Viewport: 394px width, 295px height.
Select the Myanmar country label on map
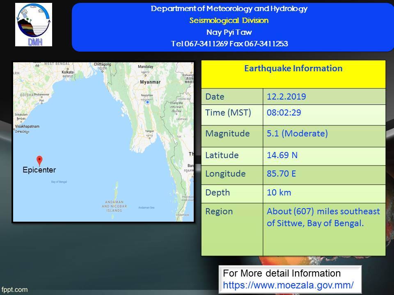(150, 82)
